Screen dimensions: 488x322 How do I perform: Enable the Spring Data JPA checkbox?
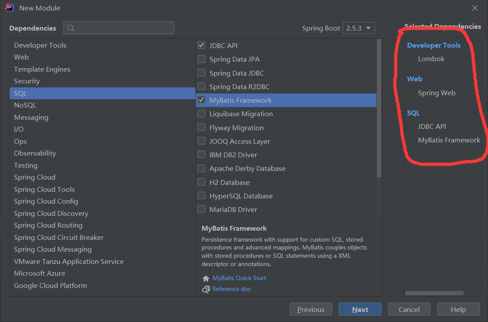pyautogui.click(x=201, y=59)
